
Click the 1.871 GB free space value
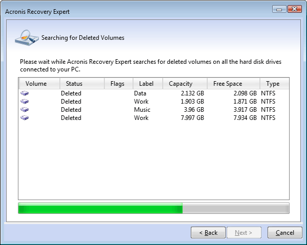pos(245,102)
